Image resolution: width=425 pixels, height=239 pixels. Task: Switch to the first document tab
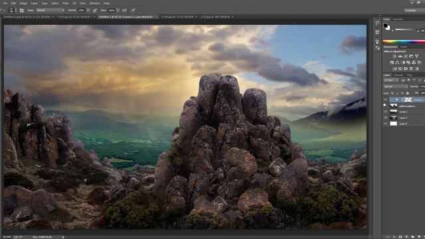click(28, 17)
